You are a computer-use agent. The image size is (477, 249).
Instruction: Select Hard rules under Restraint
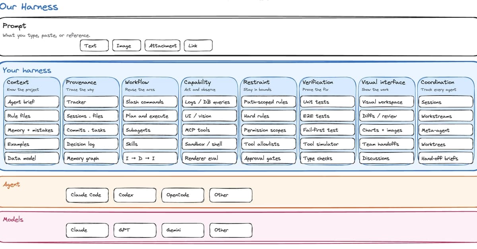pos(269,116)
